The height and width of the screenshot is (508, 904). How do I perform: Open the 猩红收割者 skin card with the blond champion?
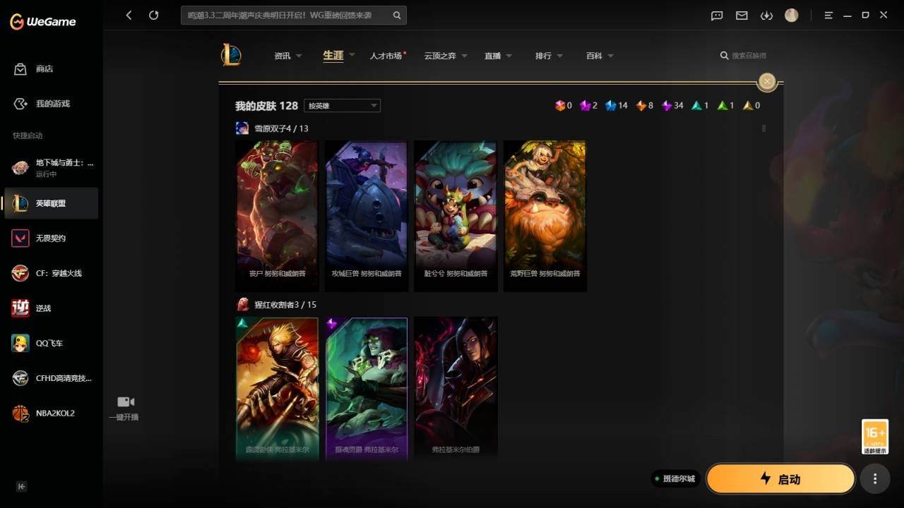tap(277, 388)
